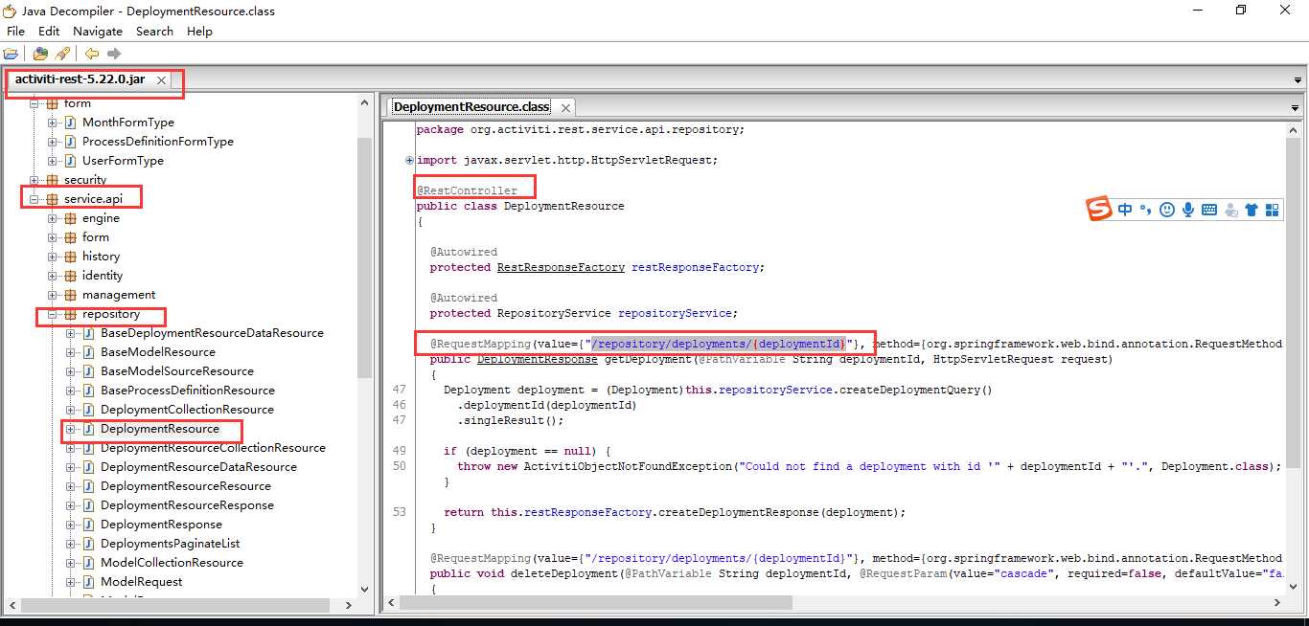Expand the DeploymentResource class node
The width and height of the screenshot is (1309, 626).
pyautogui.click(x=71, y=429)
